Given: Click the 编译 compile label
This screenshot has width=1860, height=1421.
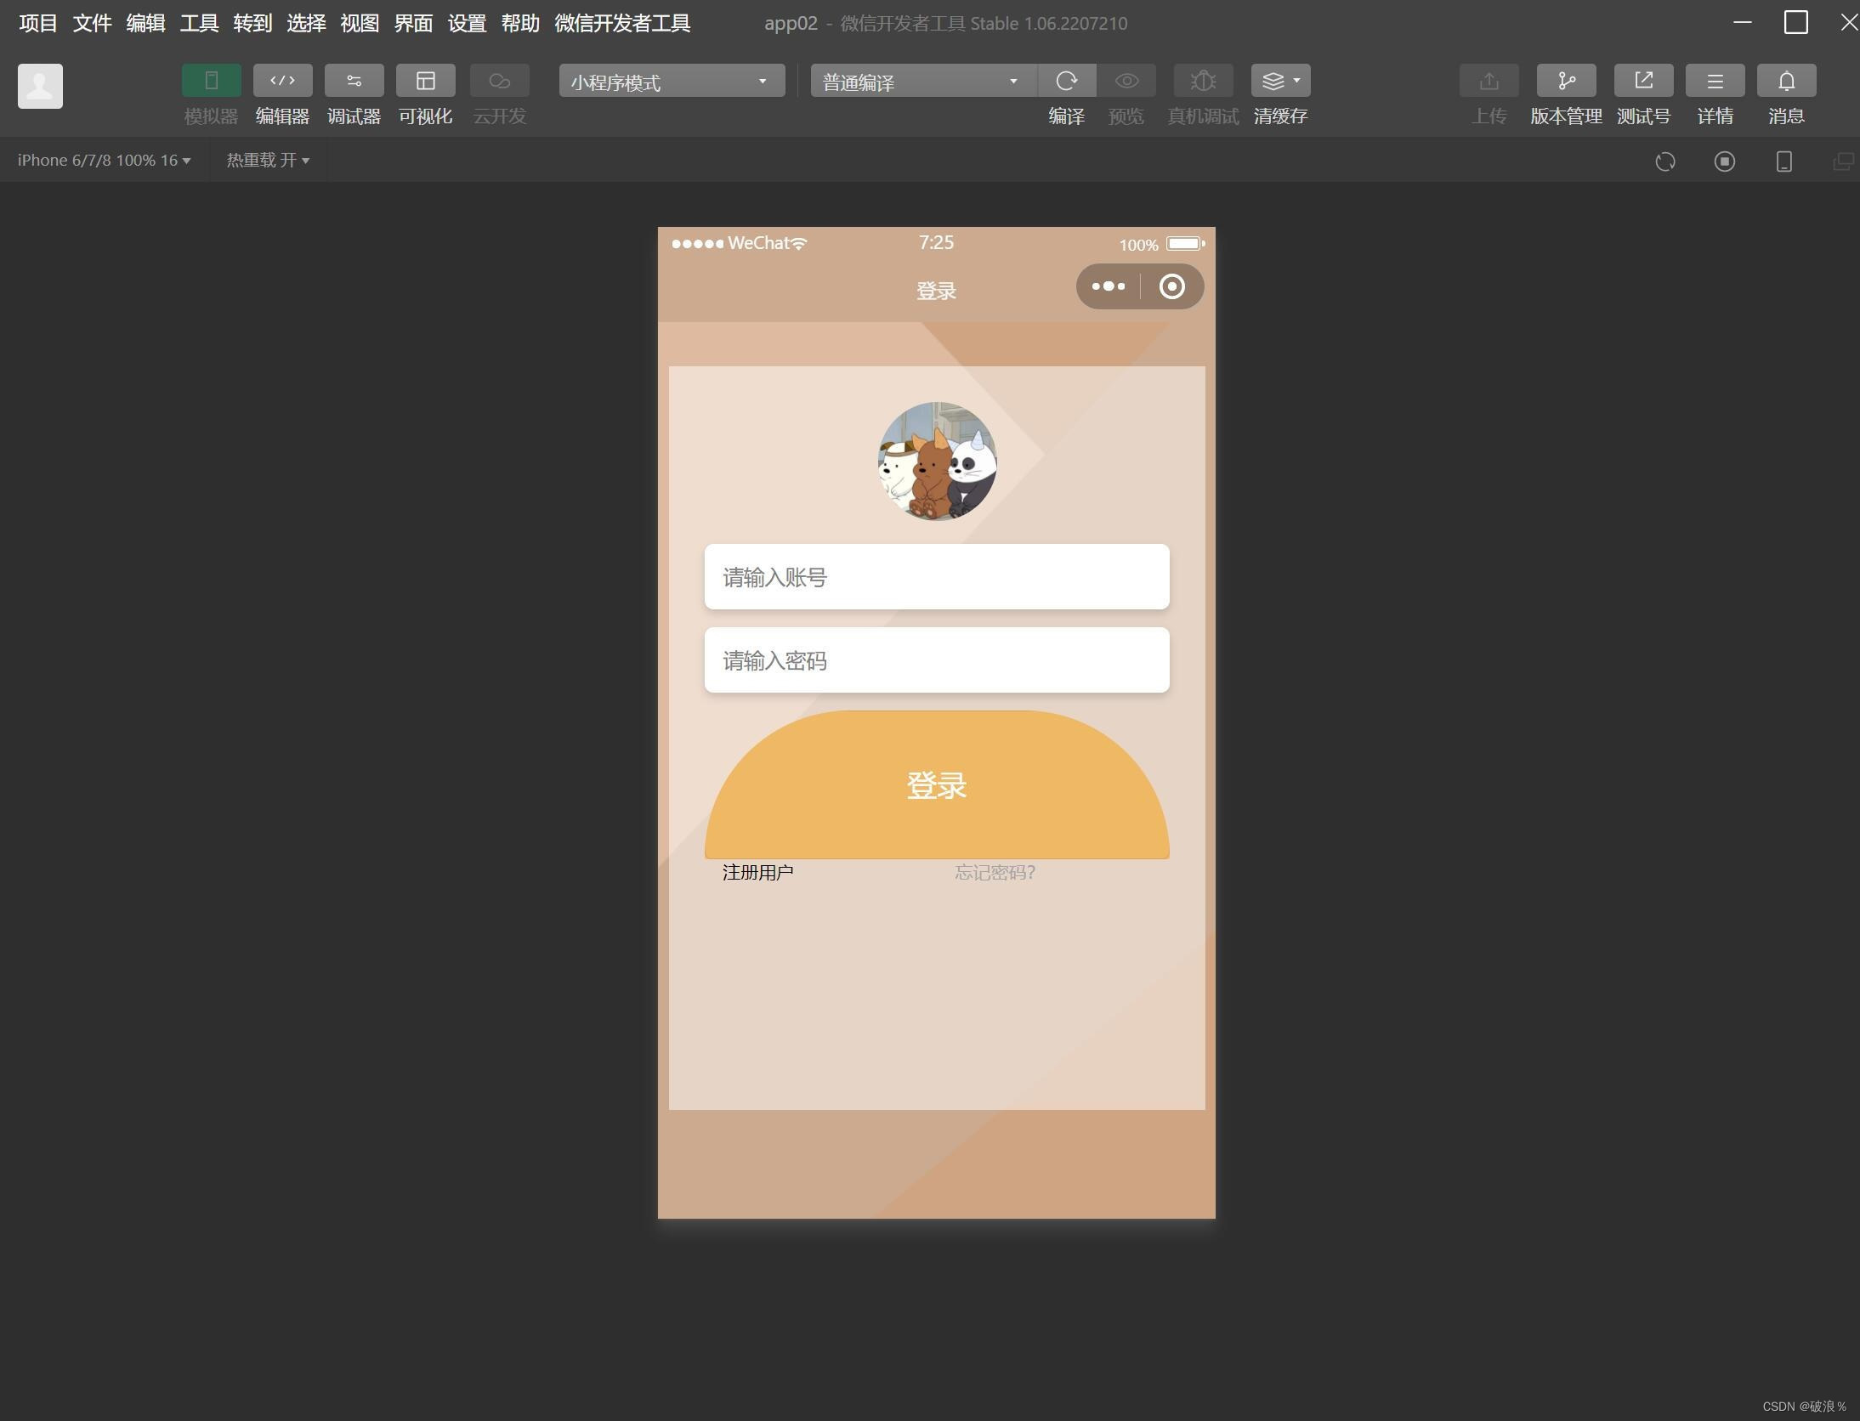Looking at the screenshot, I should [x=1067, y=116].
